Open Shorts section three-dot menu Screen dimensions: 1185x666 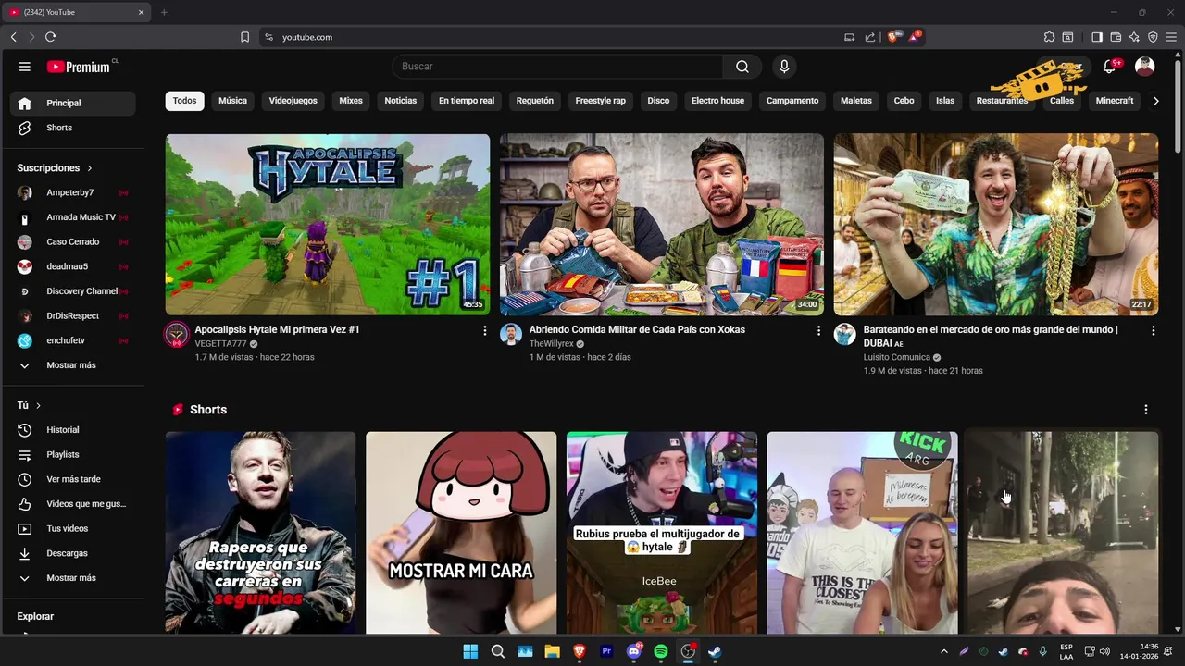1145,410
